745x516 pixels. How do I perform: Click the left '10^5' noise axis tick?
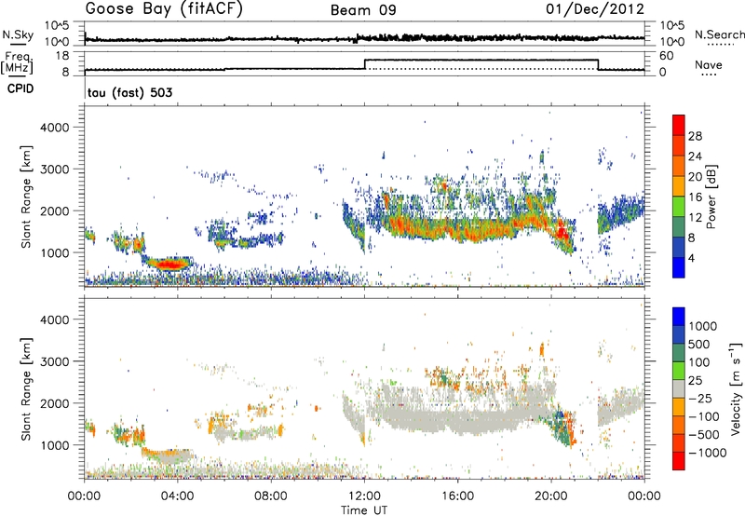[57, 26]
